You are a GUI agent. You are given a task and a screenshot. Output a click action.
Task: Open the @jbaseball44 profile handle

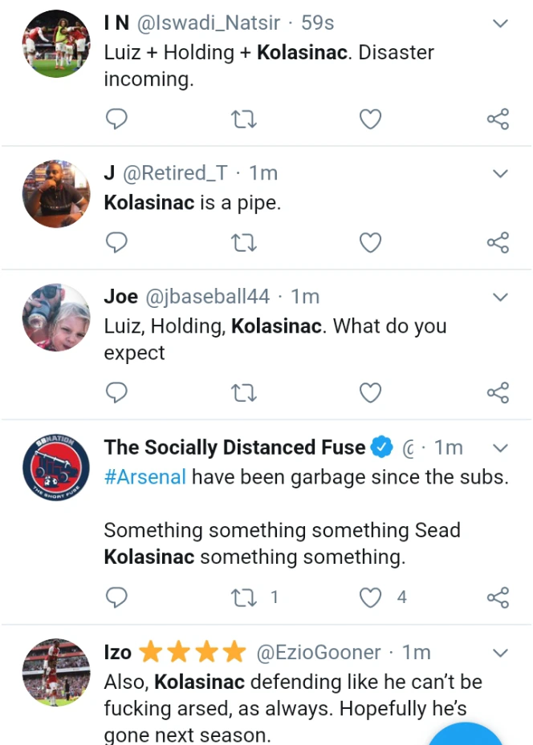[x=207, y=298]
